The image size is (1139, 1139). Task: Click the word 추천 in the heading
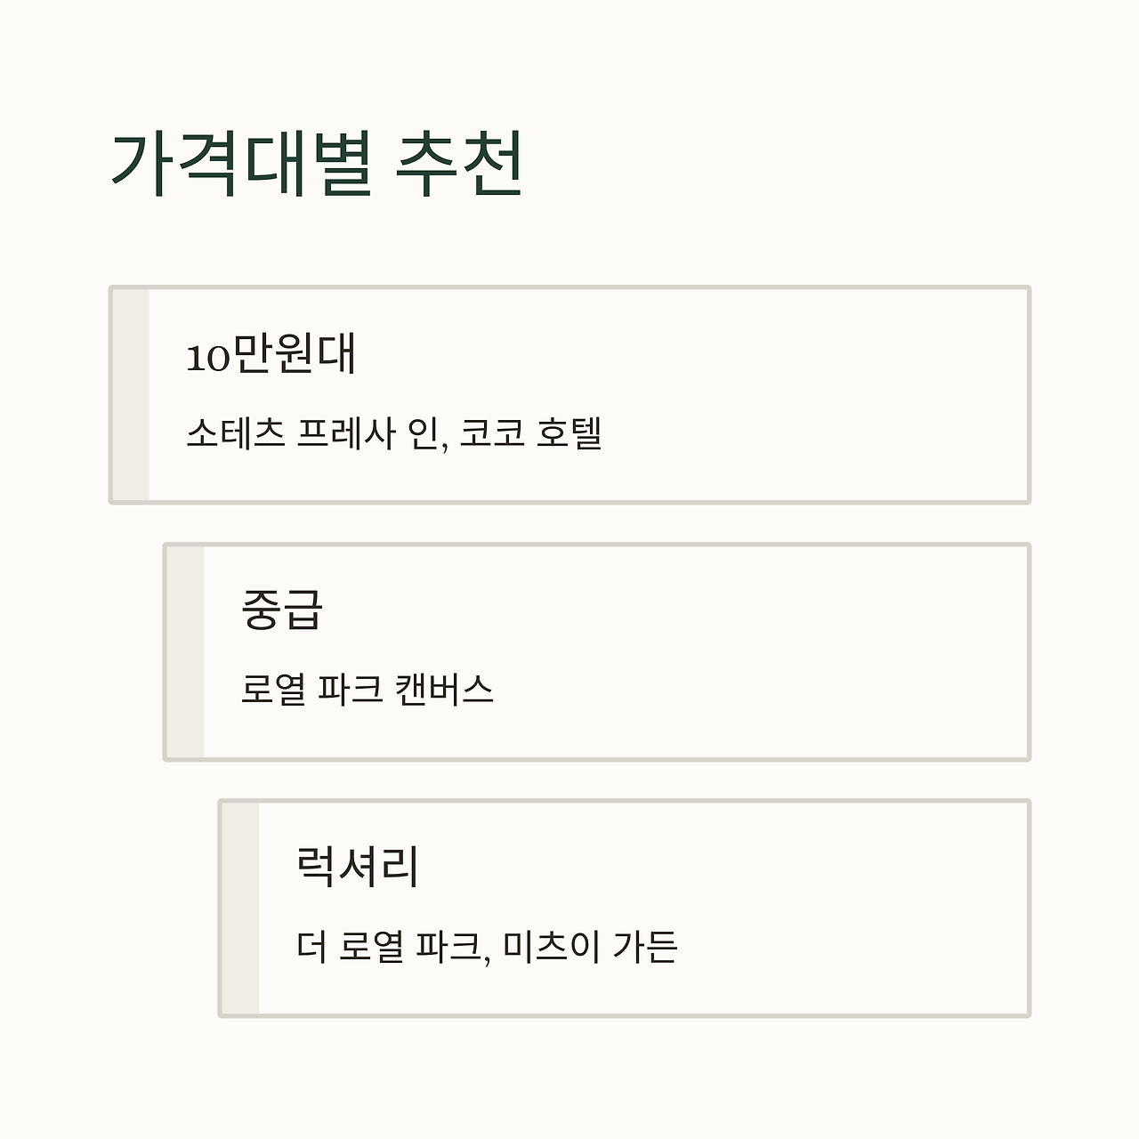pos(458,164)
